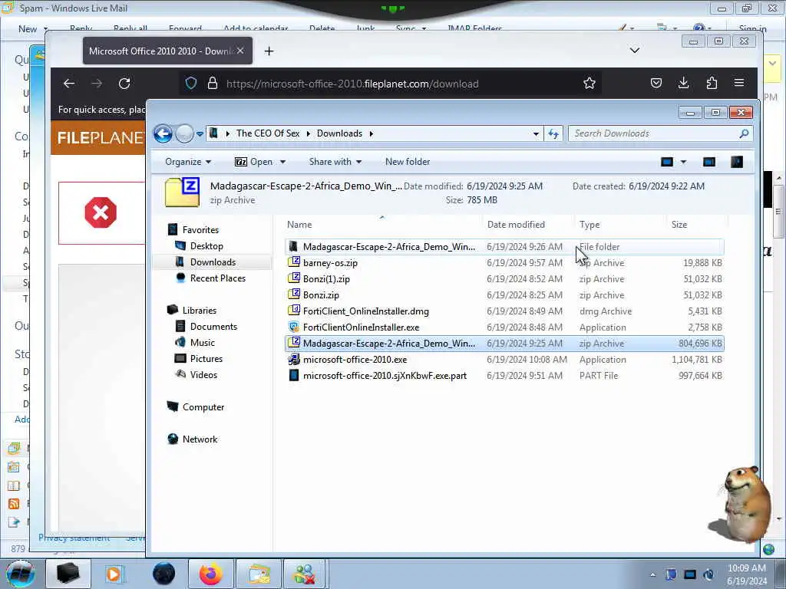Click the FortiClientOnlineInstaller.exe shield icon
The width and height of the screenshot is (786, 589).
pos(294,327)
